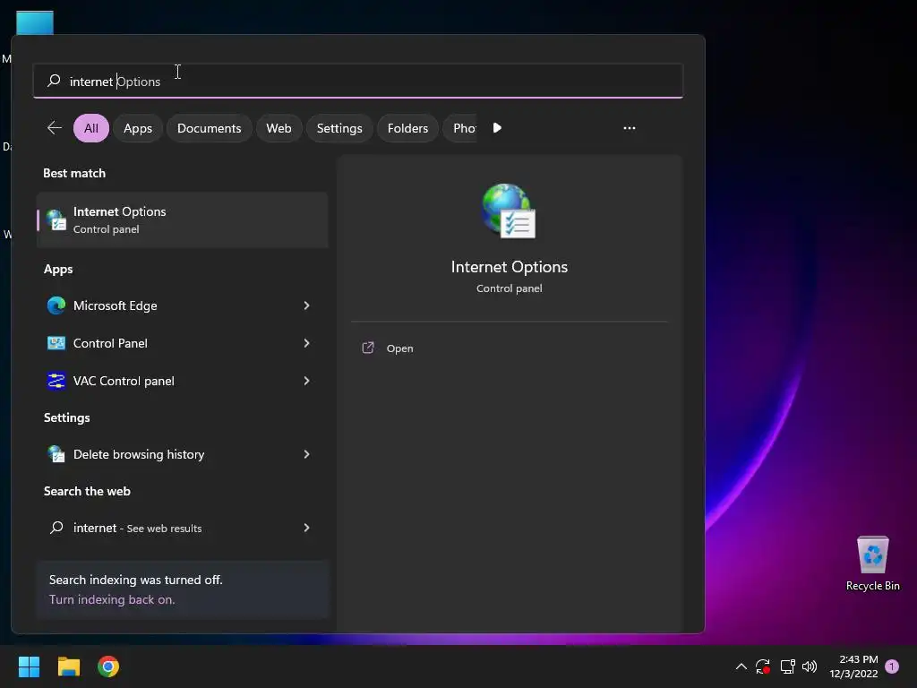Switch to the Settings filter tab
The image size is (917, 688).
point(339,128)
